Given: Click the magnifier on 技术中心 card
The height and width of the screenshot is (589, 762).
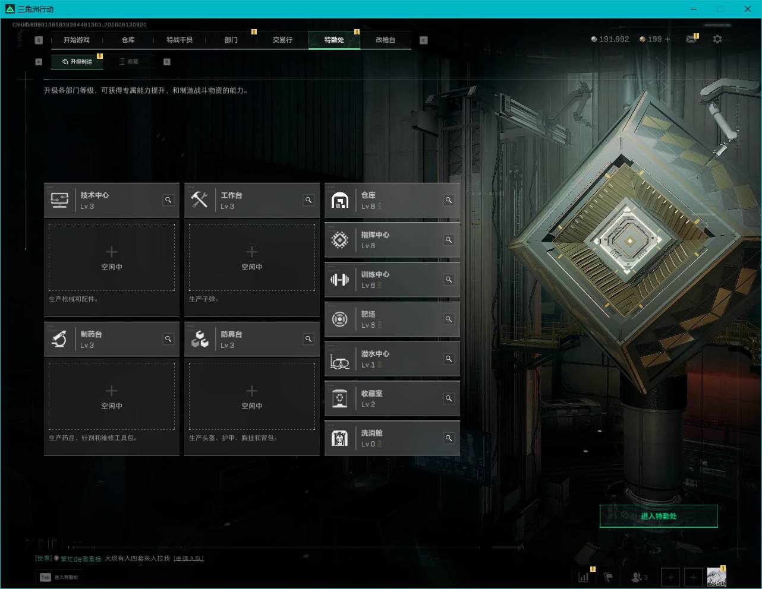Looking at the screenshot, I should tap(168, 200).
